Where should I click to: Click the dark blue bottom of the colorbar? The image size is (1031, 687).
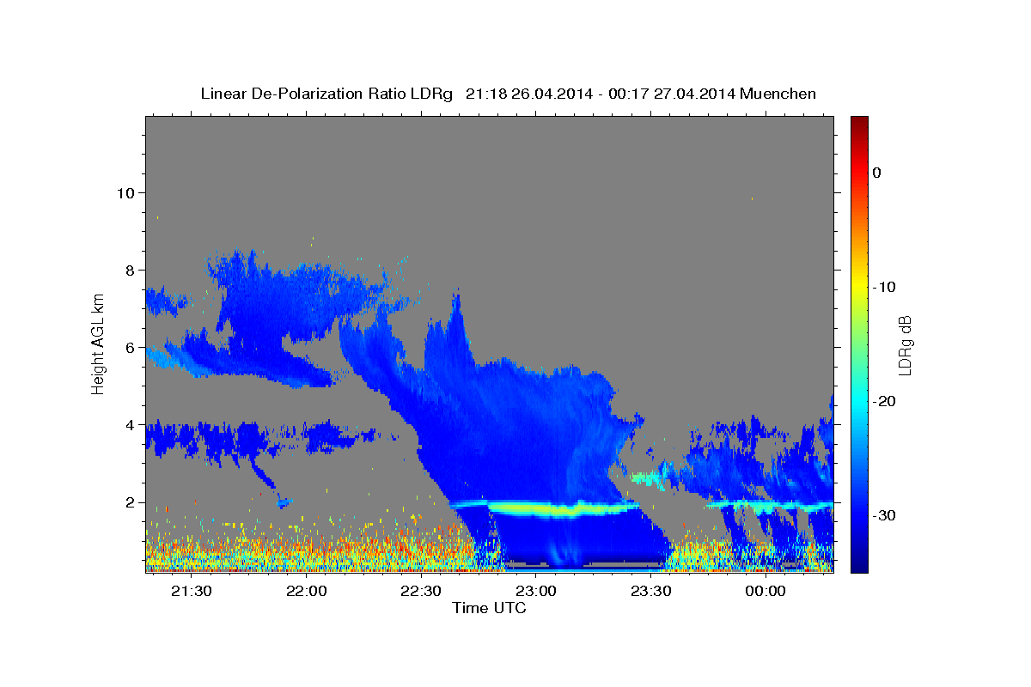(x=859, y=562)
